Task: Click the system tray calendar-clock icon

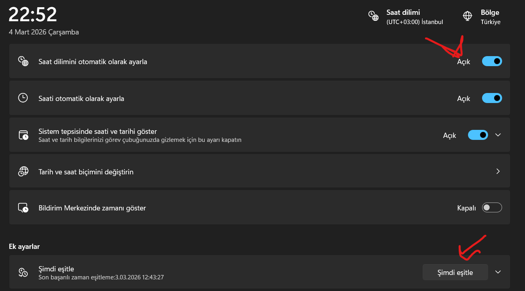Action: coord(23,135)
